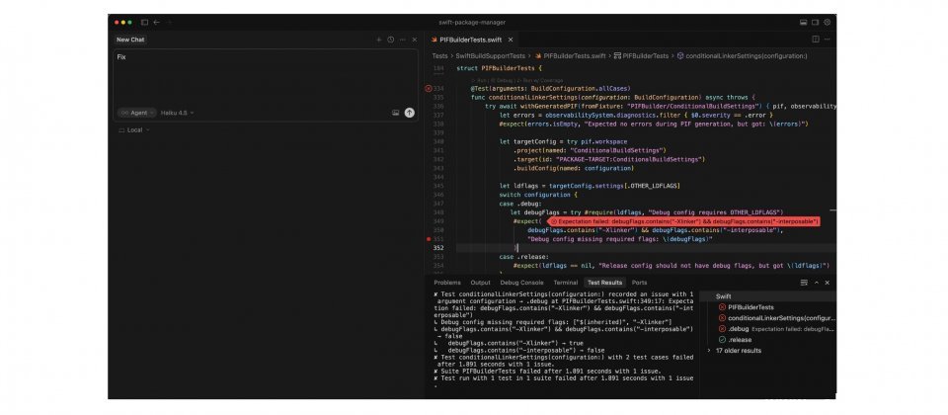Open the Problems panel tab

pos(447,283)
